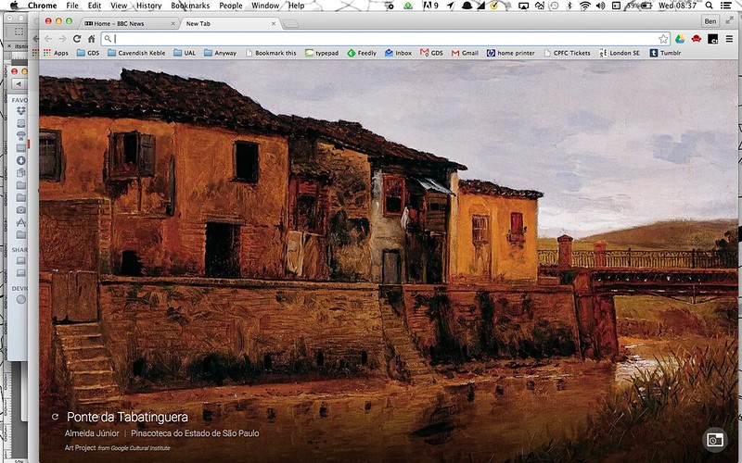Expand the Anyway bookmark folder
Image resolution: width=742 pixels, height=463 pixels.
coord(220,53)
